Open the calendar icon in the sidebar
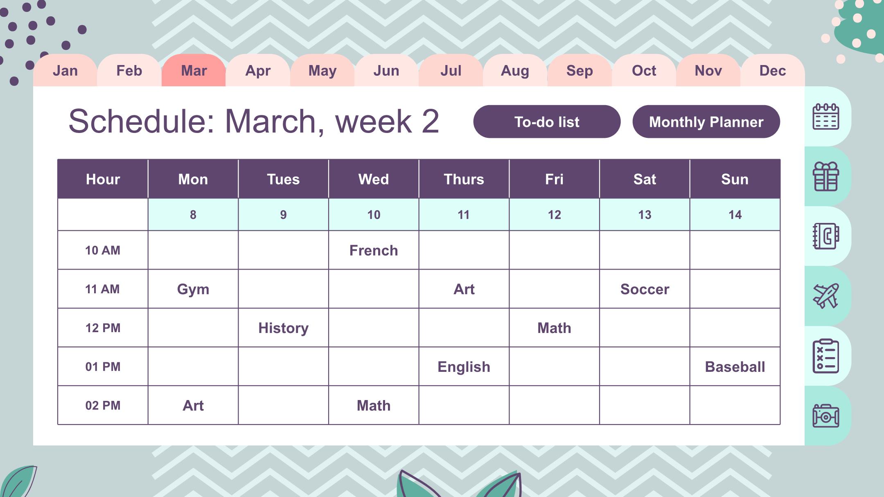Image resolution: width=884 pixels, height=497 pixels. [x=825, y=117]
